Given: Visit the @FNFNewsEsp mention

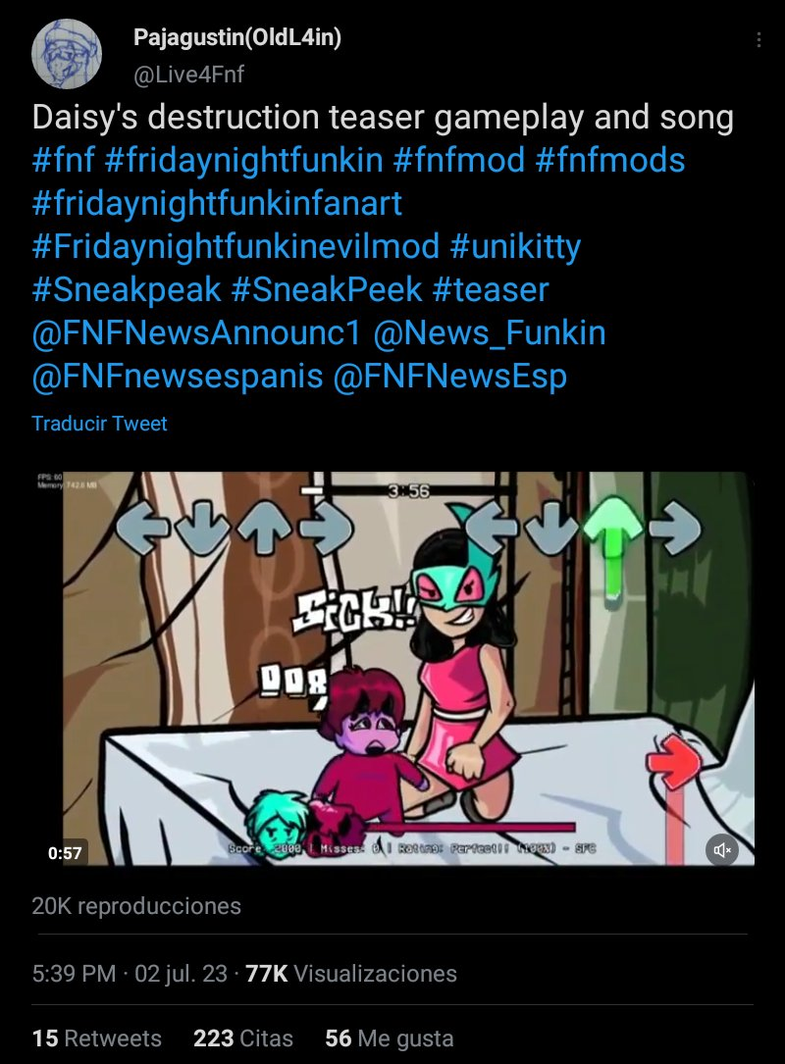Looking at the screenshot, I should point(449,377).
